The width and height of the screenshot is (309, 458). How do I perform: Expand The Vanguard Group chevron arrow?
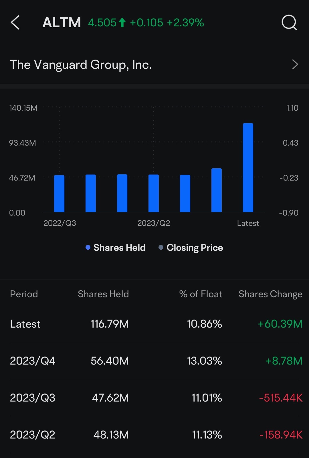tap(295, 64)
